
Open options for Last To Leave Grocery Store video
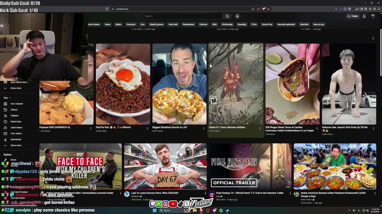[205, 193]
